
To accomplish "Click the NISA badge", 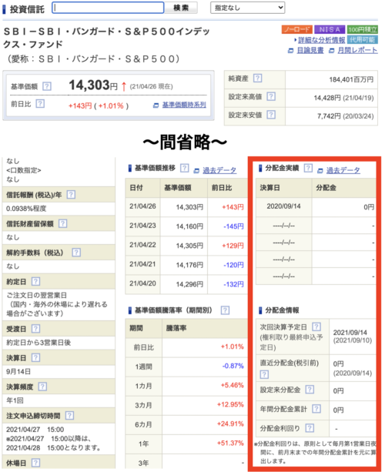I will click(x=330, y=29).
